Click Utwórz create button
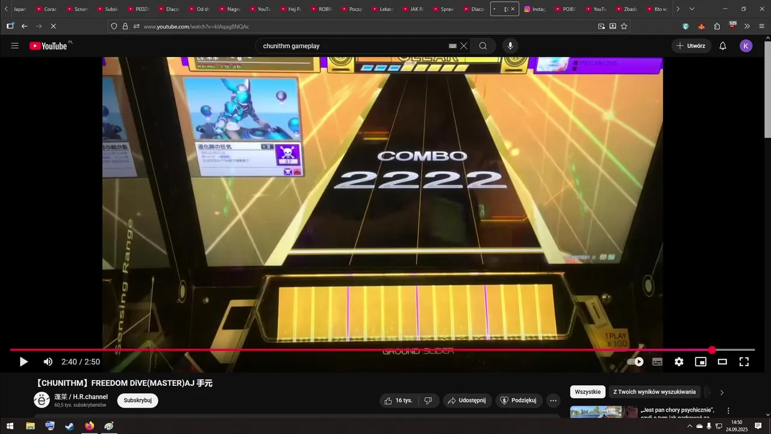This screenshot has height=434, width=771. (691, 46)
